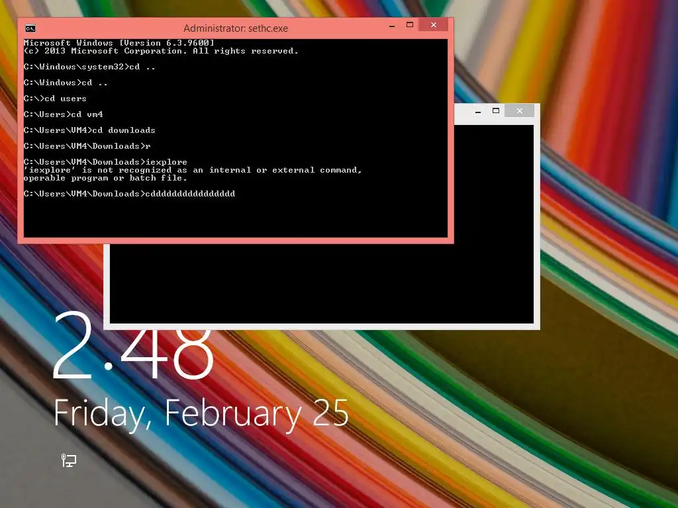This screenshot has height=508, width=678.
Task: Maximize the background console window
Action: coord(496,111)
